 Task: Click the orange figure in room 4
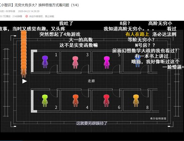tap(76, 101)
